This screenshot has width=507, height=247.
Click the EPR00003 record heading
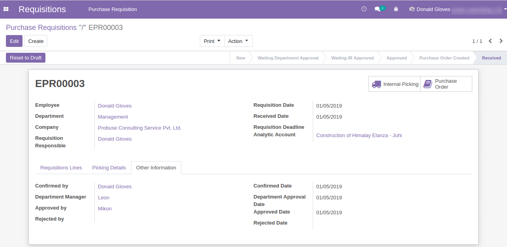pos(60,84)
